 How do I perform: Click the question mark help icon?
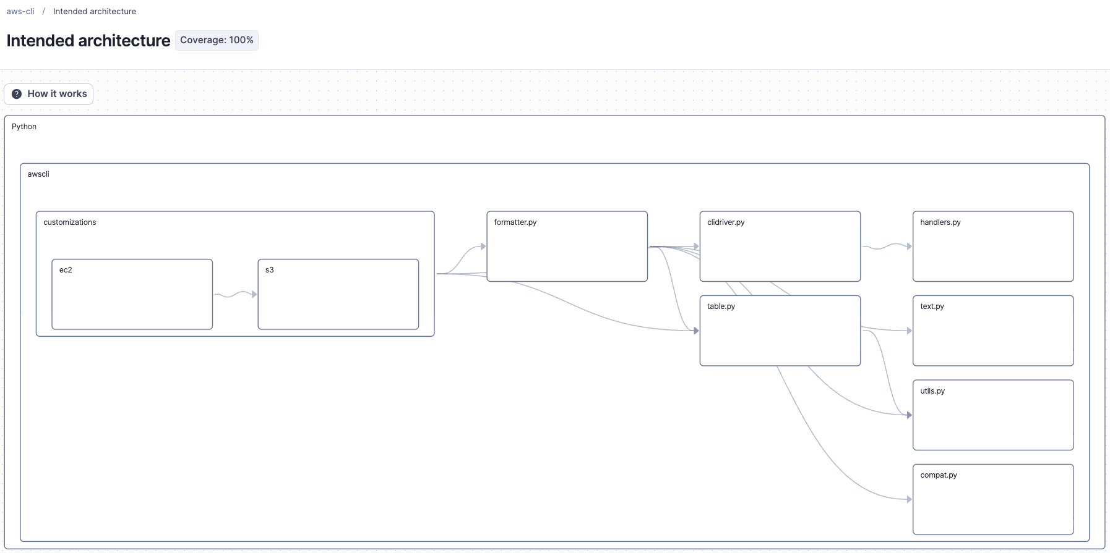click(x=17, y=94)
